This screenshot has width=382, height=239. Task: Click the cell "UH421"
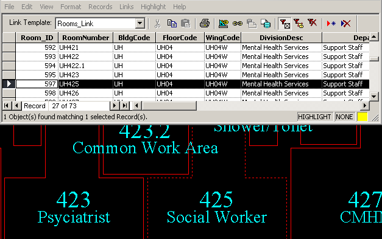85,47
